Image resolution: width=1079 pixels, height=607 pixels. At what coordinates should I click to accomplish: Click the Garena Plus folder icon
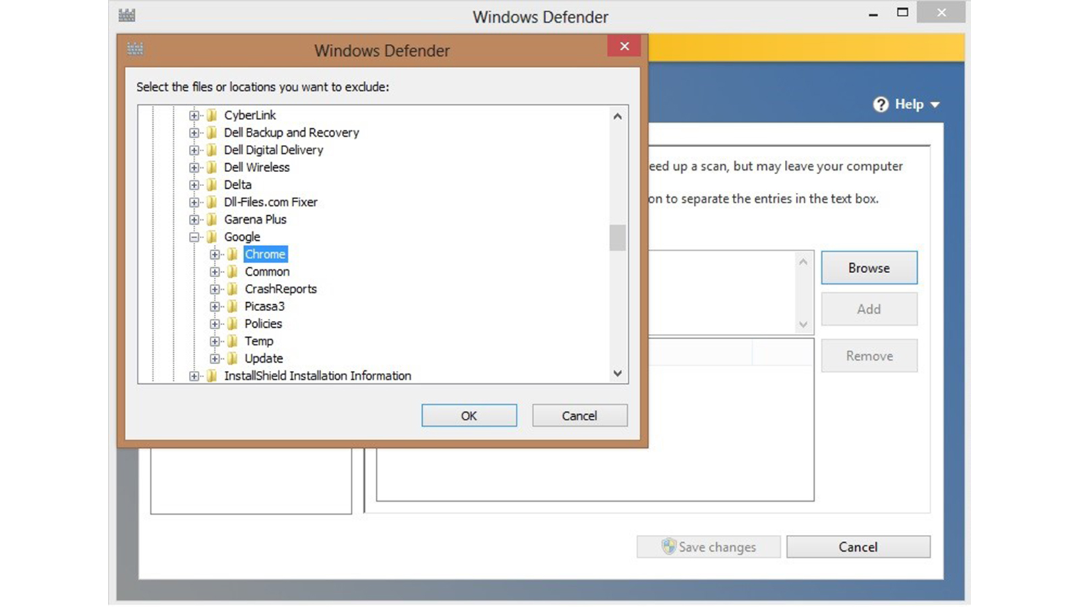coord(212,220)
